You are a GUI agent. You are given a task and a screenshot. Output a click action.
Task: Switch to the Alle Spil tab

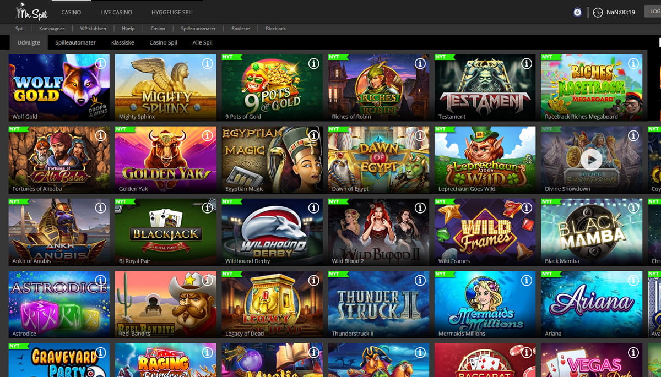pyautogui.click(x=202, y=42)
